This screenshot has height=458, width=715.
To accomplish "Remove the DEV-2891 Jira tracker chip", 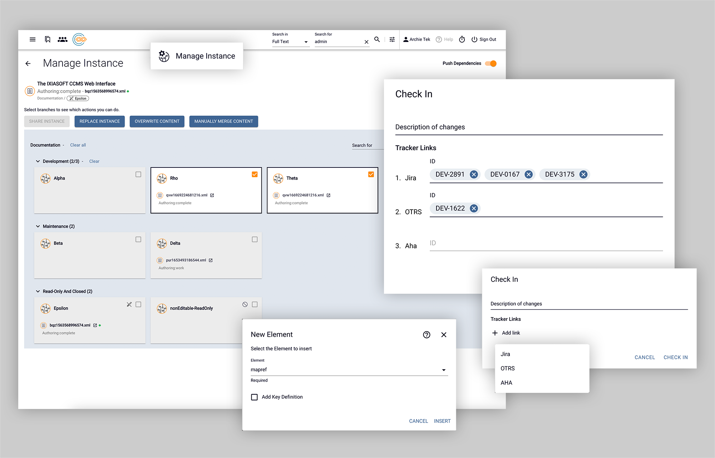I will [474, 174].
